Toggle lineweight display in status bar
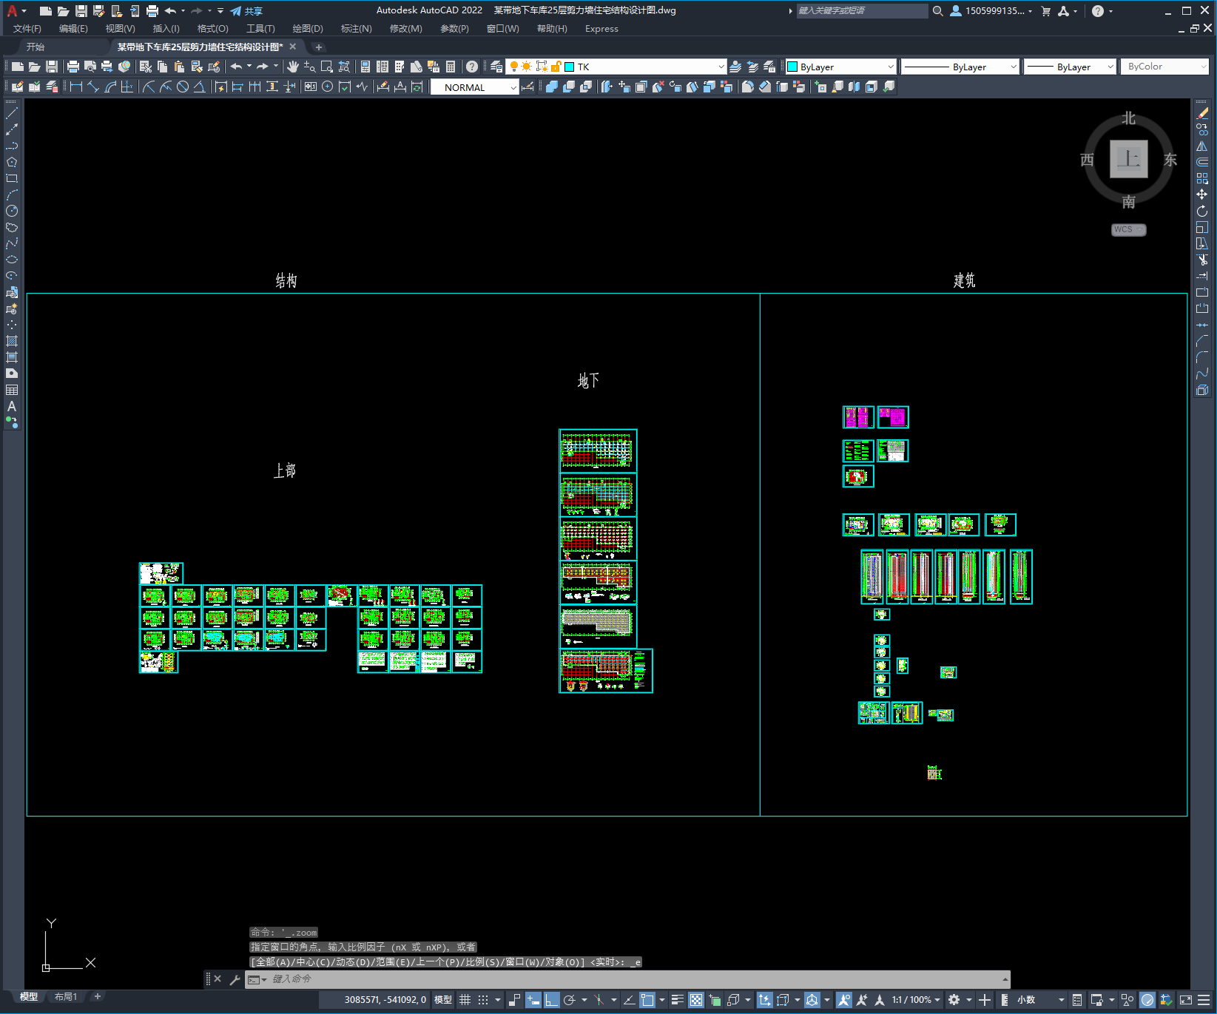 point(677,1000)
